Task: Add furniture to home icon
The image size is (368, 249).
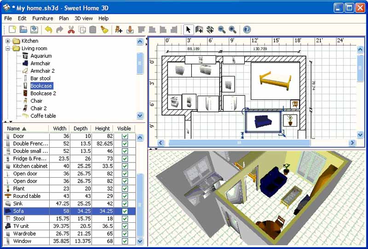Action: (x=119, y=29)
